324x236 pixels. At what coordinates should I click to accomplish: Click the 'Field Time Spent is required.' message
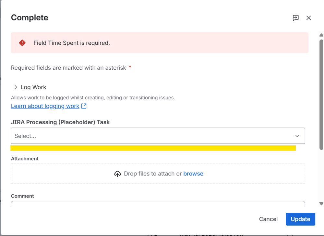coord(72,43)
